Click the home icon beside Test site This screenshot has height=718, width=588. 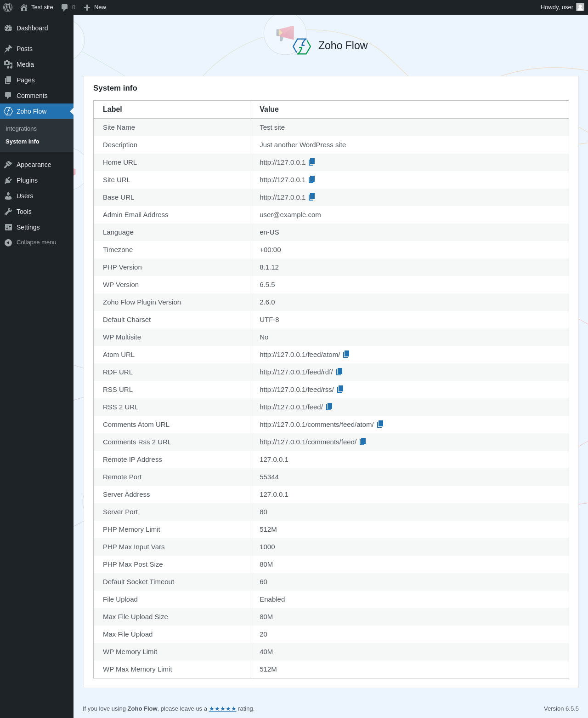pyautogui.click(x=24, y=7)
